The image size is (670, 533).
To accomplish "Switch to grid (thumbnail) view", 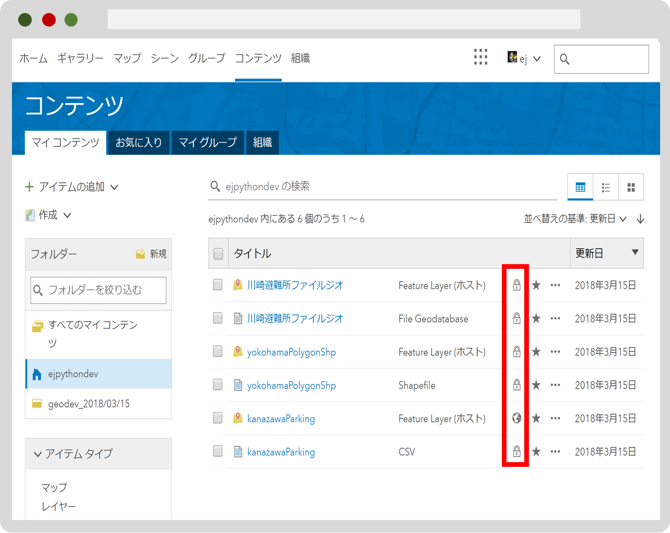I will [x=631, y=187].
